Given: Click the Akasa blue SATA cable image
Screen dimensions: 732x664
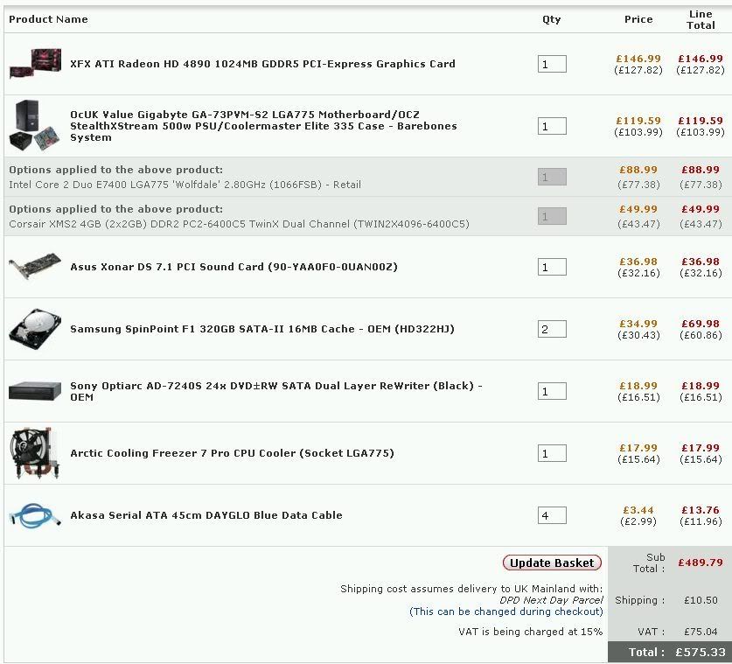Looking at the screenshot, I should (x=35, y=515).
